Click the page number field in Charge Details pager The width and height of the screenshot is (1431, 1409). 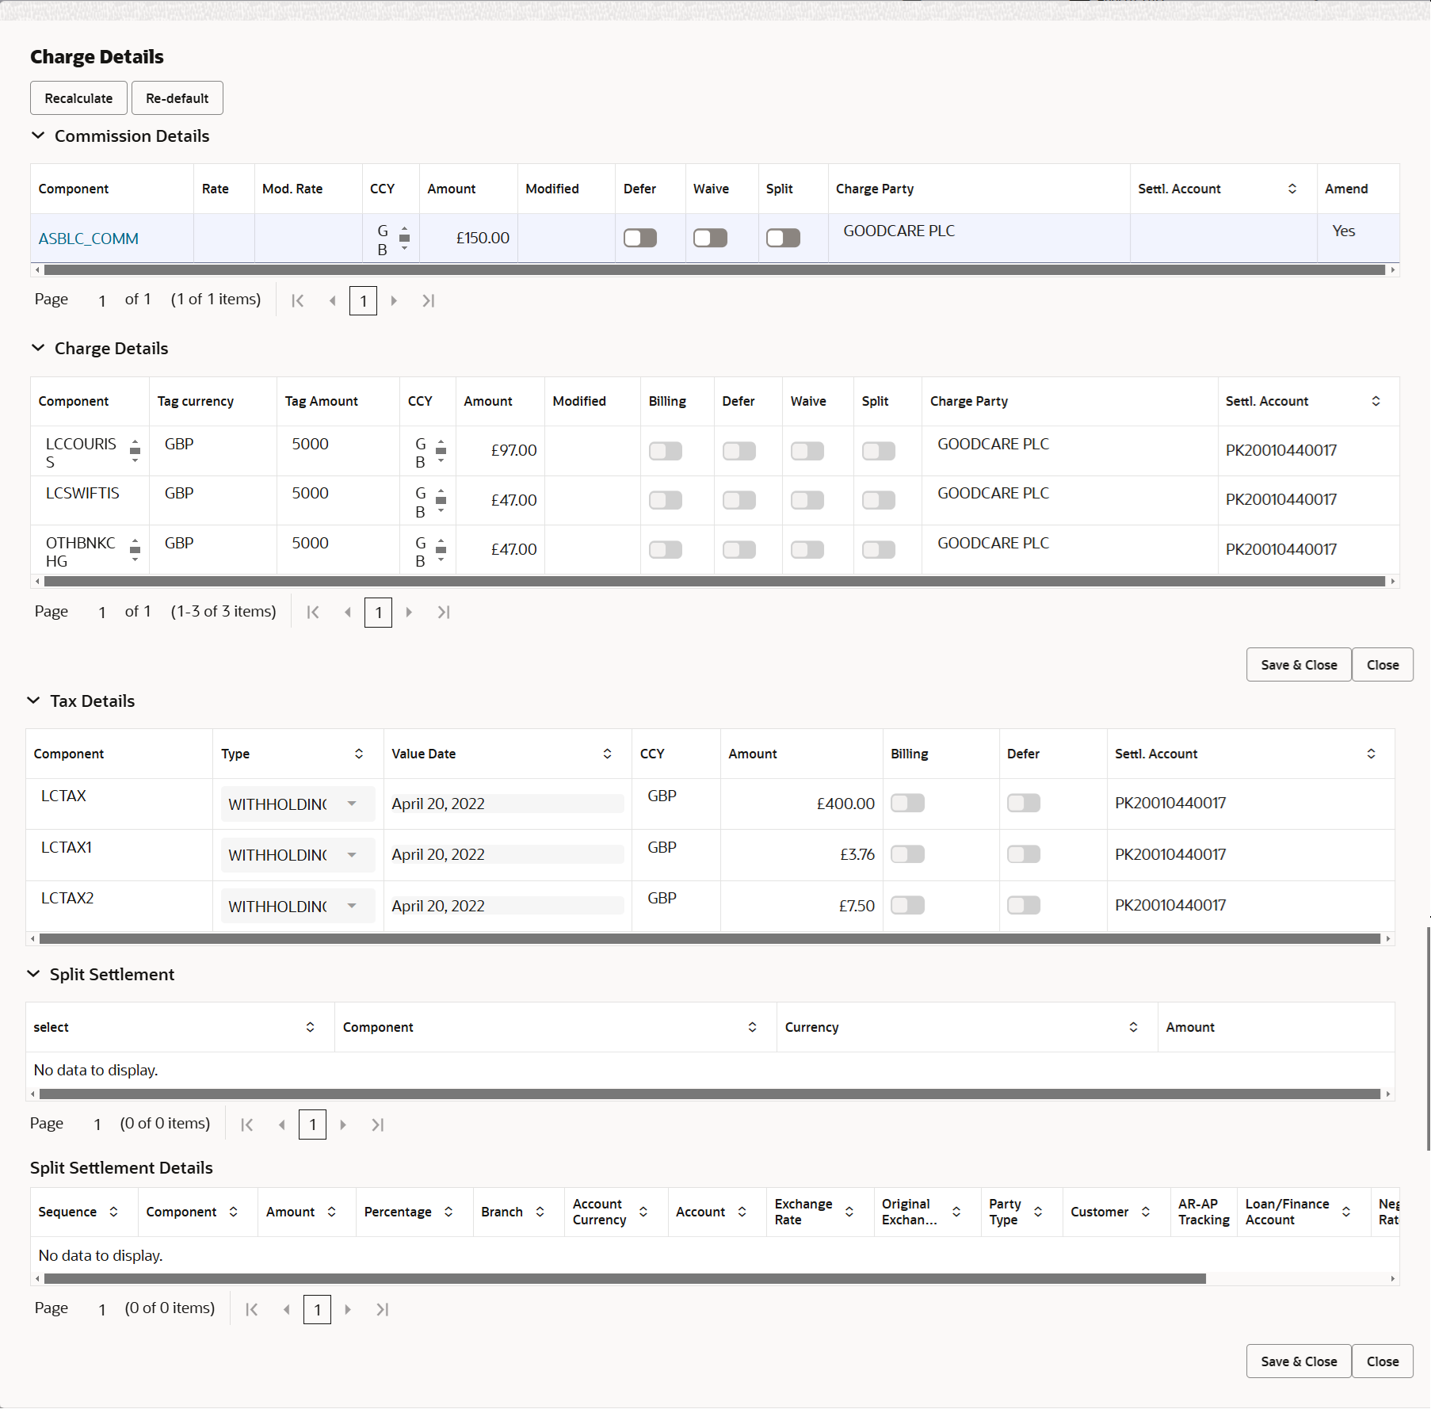click(378, 612)
